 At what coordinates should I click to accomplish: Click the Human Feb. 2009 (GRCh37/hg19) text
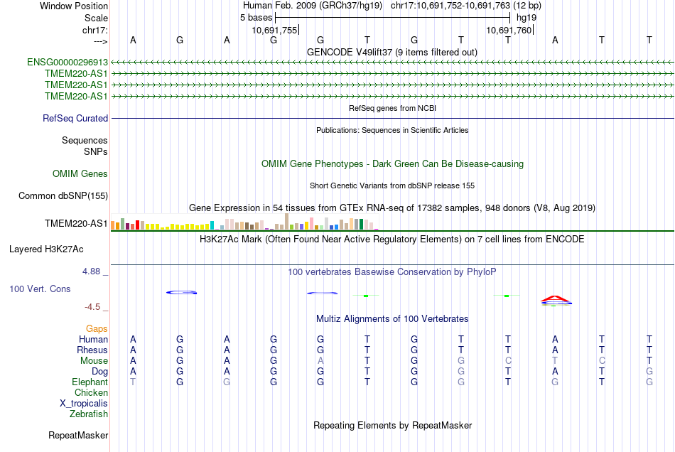tap(313, 6)
